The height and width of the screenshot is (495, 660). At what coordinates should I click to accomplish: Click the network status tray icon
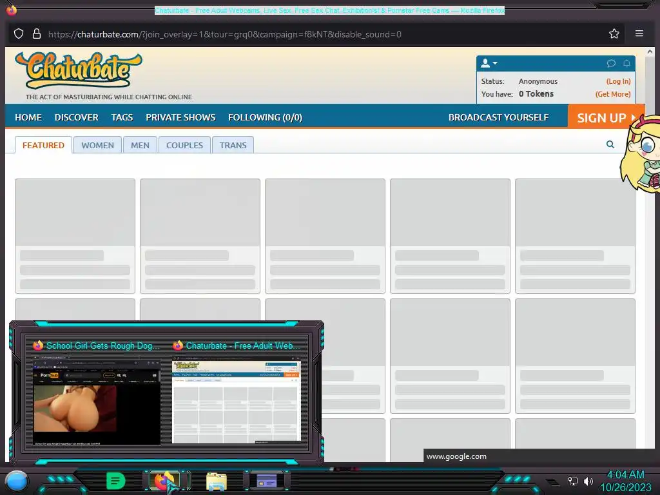pyautogui.click(x=572, y=481)
